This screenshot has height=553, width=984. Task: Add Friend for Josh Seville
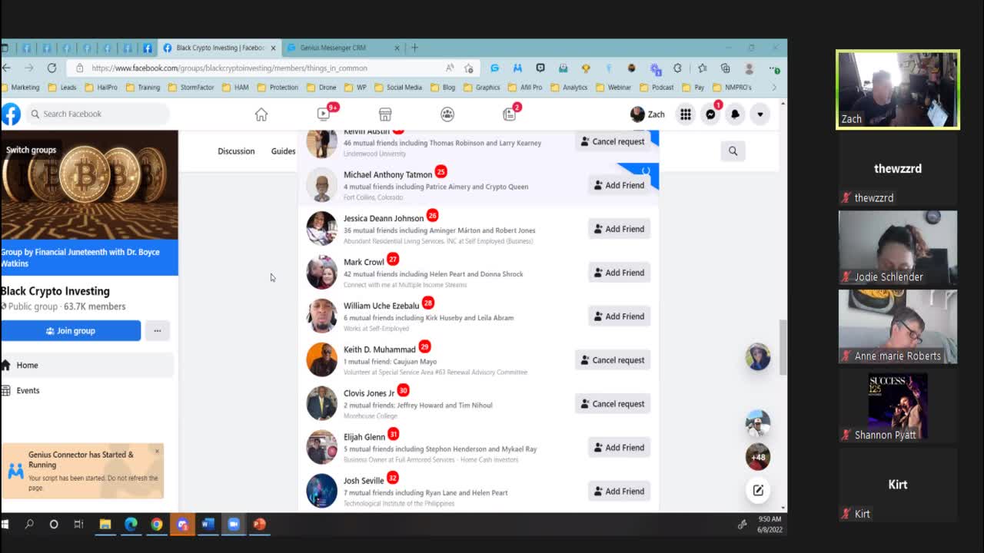619,492
